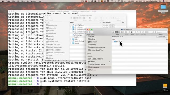
Task: Select AirDrop in front Finder sidebar
Action: coord(93,39)
